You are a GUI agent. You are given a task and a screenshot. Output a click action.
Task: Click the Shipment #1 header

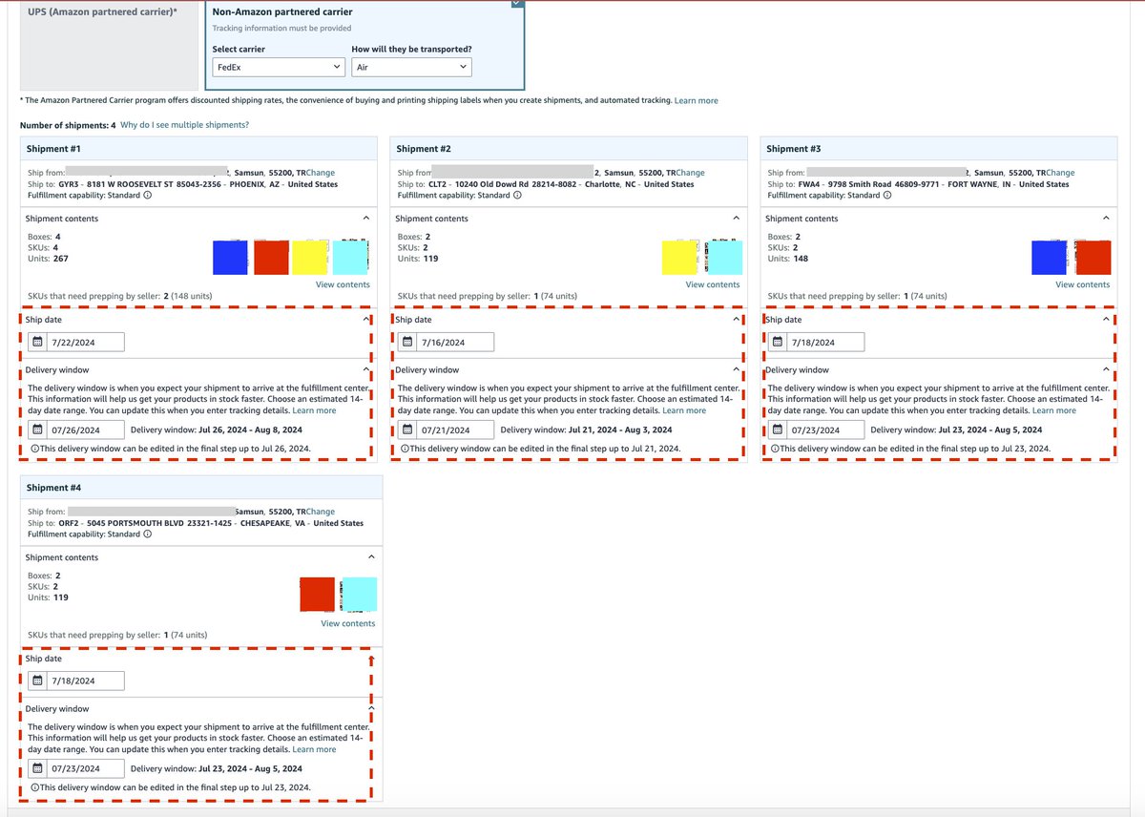pyautogui.click(x=199, y=149)
